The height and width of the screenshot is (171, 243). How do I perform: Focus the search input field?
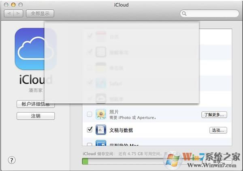pos(209,13)
